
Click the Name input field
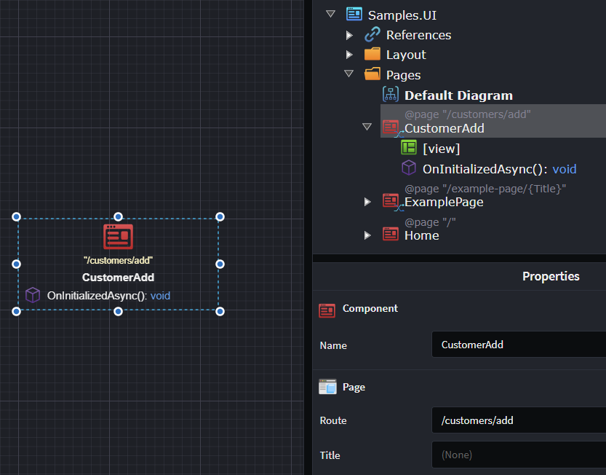coord(518,345)
